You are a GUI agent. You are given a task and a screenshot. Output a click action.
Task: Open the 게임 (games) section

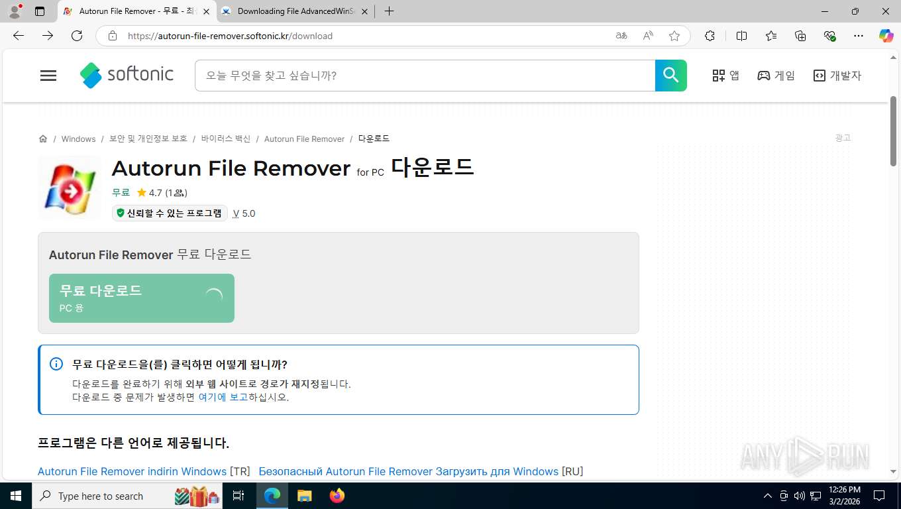[776, 76]
